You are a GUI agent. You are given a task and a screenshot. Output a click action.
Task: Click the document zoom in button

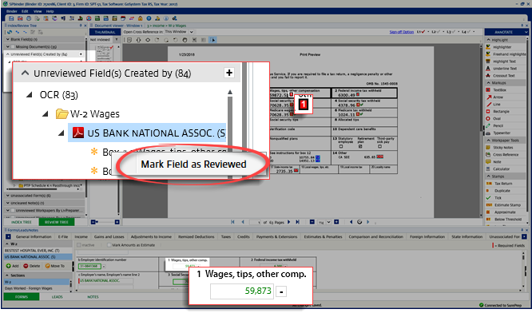pos(336,222)
